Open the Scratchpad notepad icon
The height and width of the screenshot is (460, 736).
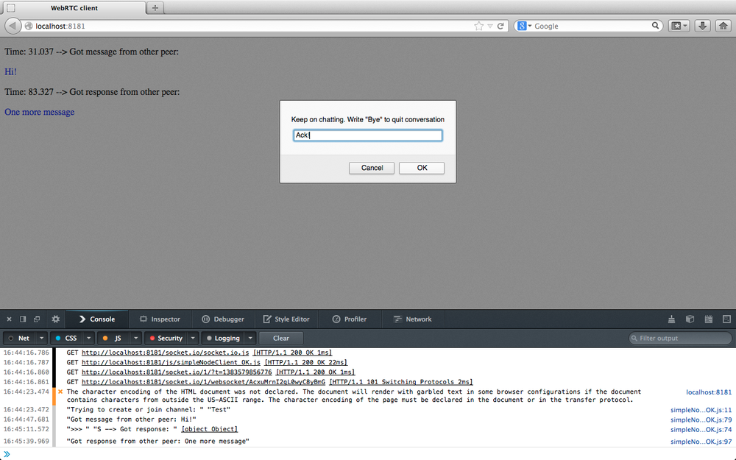coord(709,319)
